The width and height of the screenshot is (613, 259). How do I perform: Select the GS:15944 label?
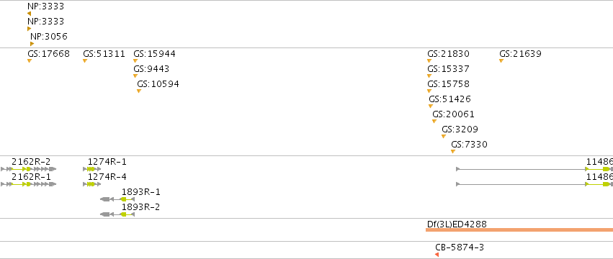(154, 54)
